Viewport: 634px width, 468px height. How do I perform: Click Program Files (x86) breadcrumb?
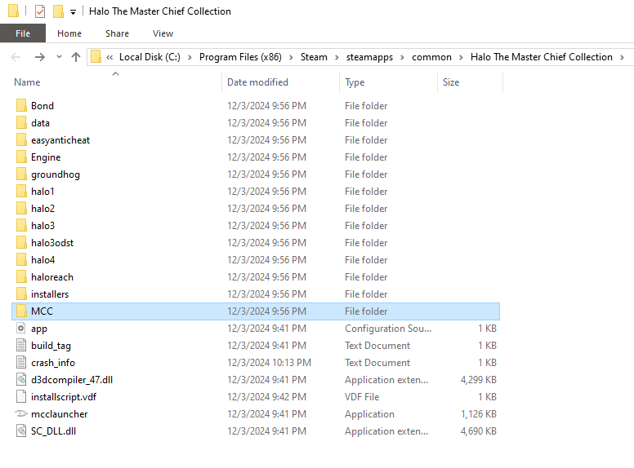point(240,57)
